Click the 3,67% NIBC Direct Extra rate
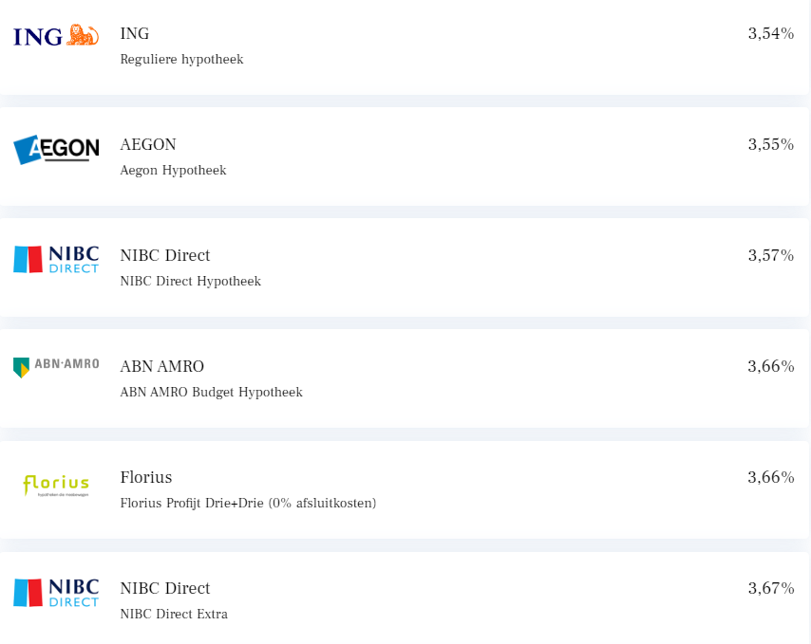This screenshot has height=644, width=811. coord(771,588)
